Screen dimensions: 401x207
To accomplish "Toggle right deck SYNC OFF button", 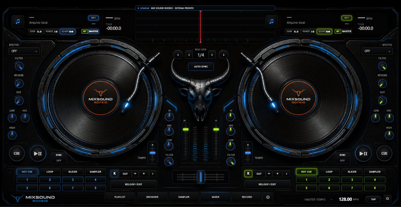I will click(342, 158).
